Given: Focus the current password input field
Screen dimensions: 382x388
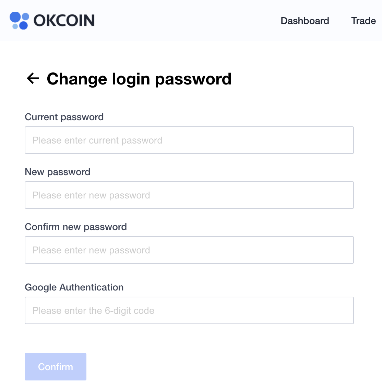Looking at the screenshot, I should (x=189, y=140).
